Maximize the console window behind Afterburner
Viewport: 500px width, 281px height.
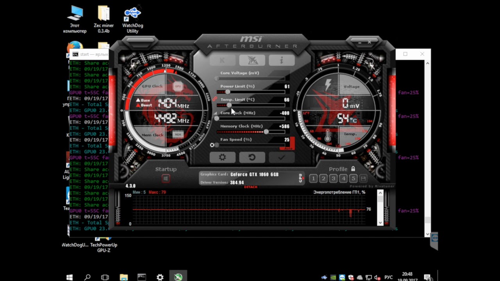[x=405, y=54]
